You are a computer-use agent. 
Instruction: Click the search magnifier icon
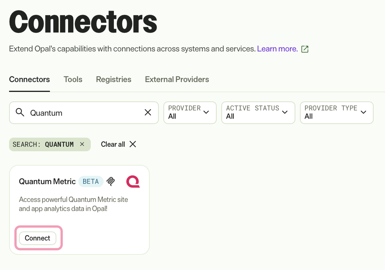coord(20,112)
